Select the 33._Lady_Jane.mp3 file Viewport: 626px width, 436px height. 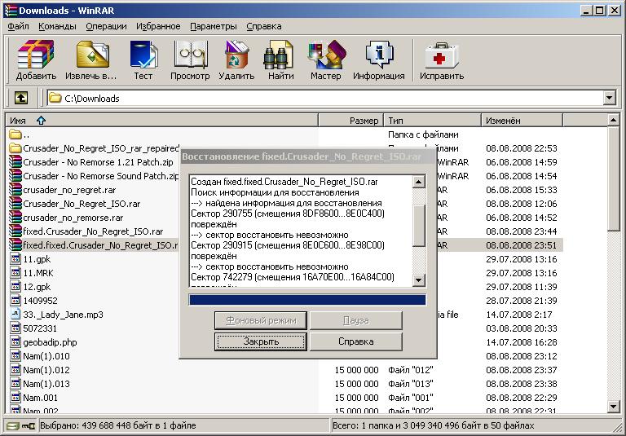(63, 314)
